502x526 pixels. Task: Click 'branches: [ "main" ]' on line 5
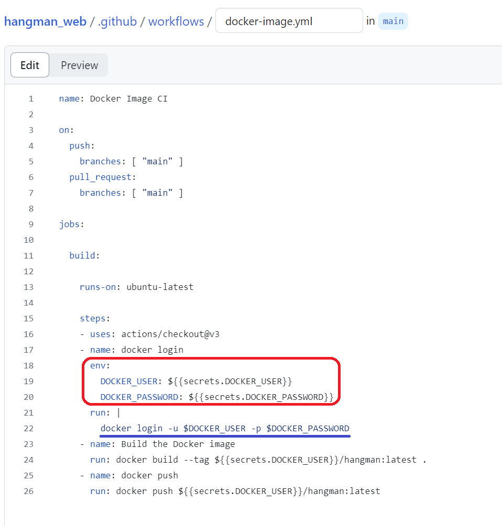point(132,161)
